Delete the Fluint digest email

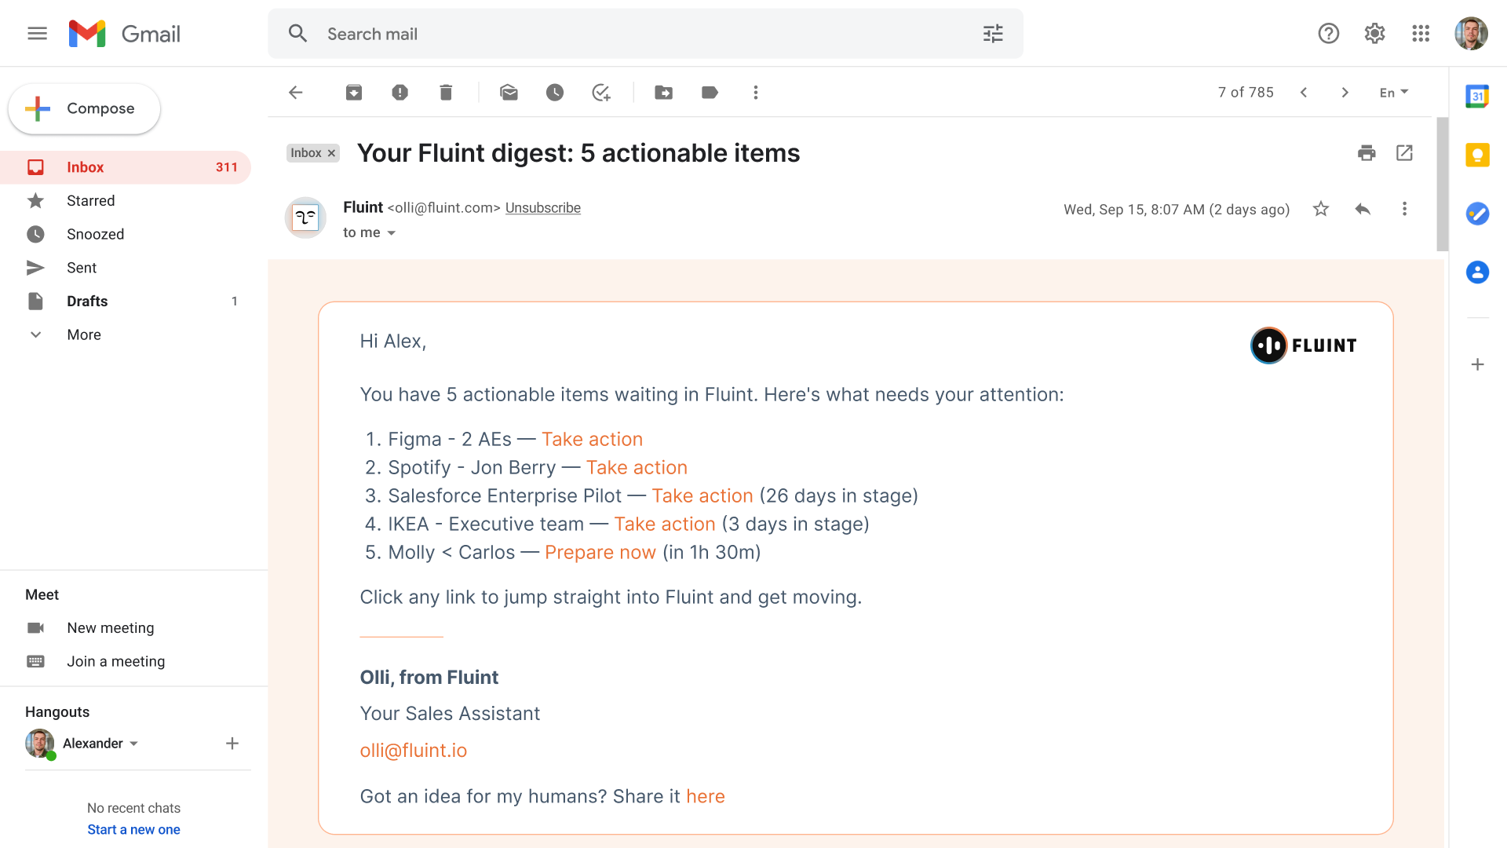pyautogui.click(x=446, y=93)
